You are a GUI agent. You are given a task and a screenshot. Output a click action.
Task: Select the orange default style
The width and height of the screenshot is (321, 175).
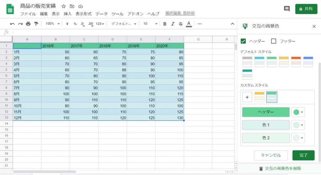tap(296, 62)
